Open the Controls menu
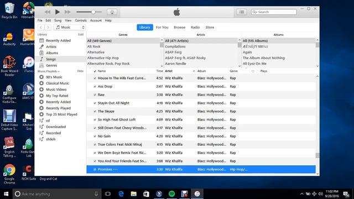The width and height of the screenshot is (354, 199). pyautogui.click(x=81, y=20)
